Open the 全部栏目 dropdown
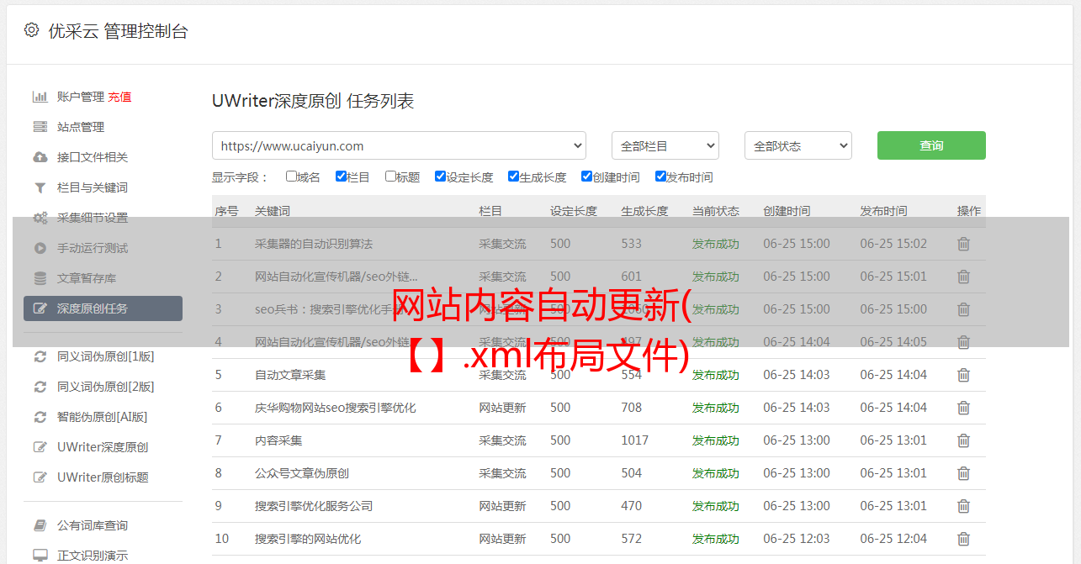The image size is (1081, 564). (x=665, y=145)
